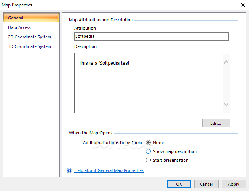Click the blue help question icon
The width and height of the screenshot is (249, 191).
(x=69, y=170)
